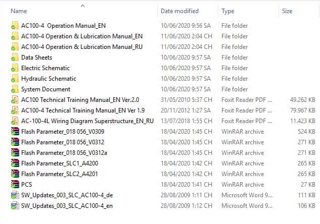Click the AC100-4 Operation Manual_EN folder icon

[x=14, y=26]
